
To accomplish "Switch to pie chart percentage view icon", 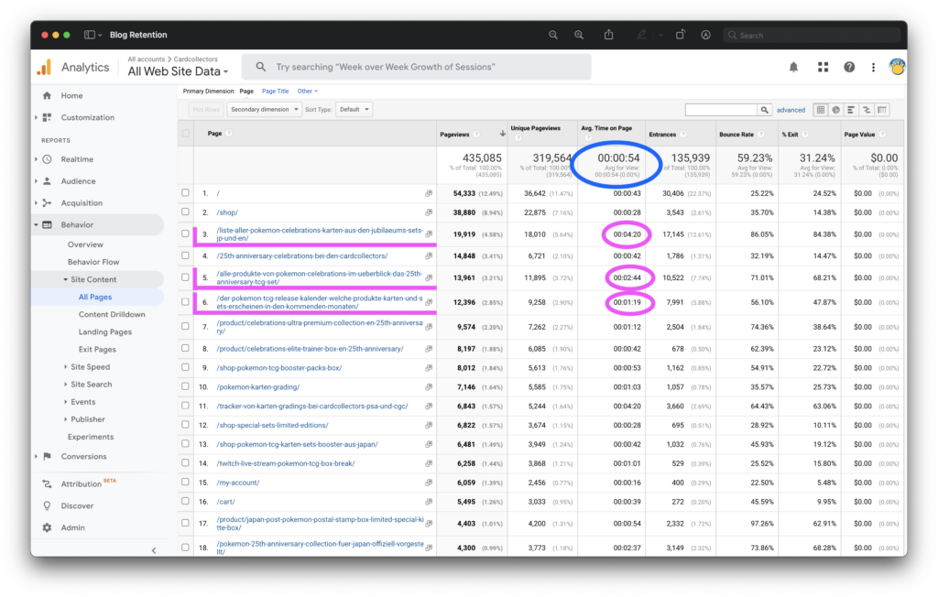I will coord(835,110).
